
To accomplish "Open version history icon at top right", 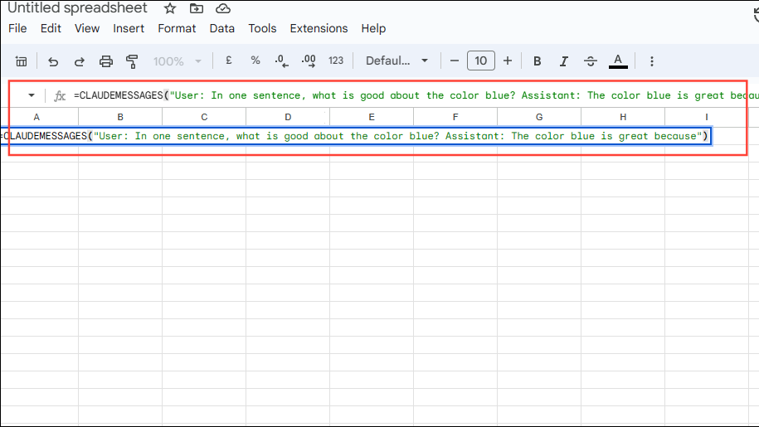I will coord(756,15).
